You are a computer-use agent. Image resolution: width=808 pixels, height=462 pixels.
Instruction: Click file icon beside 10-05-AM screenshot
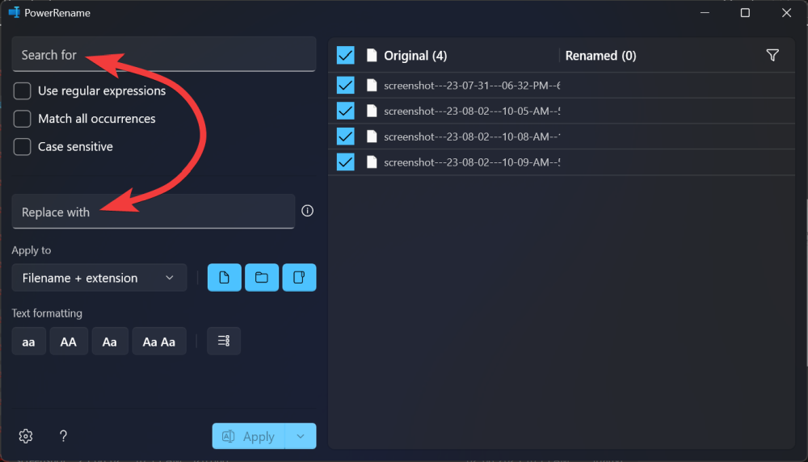coord(372,111)
